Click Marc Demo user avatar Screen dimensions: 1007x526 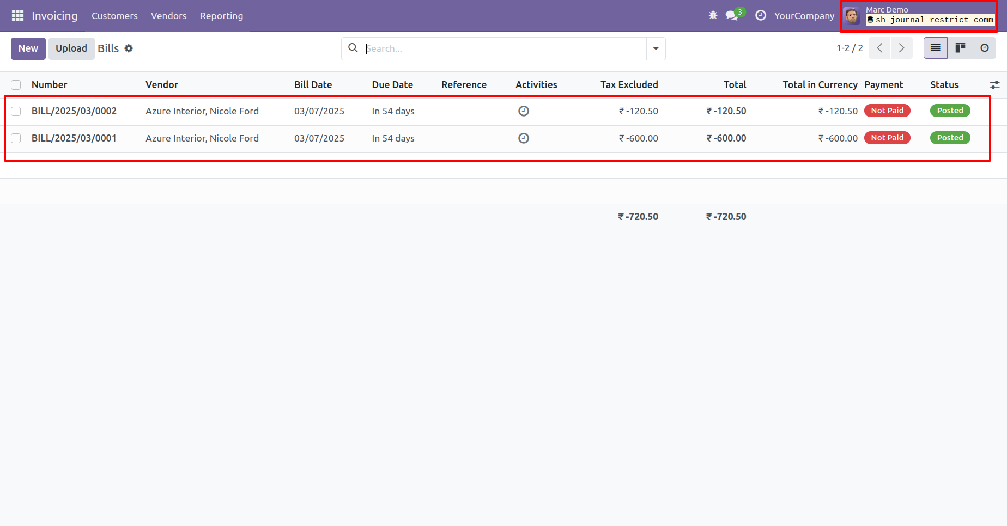(852, 16)
